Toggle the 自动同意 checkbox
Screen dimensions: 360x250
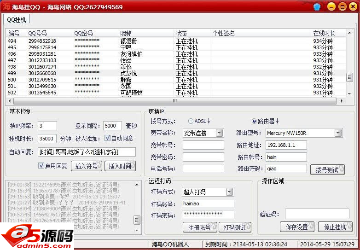tap(107, 138)
